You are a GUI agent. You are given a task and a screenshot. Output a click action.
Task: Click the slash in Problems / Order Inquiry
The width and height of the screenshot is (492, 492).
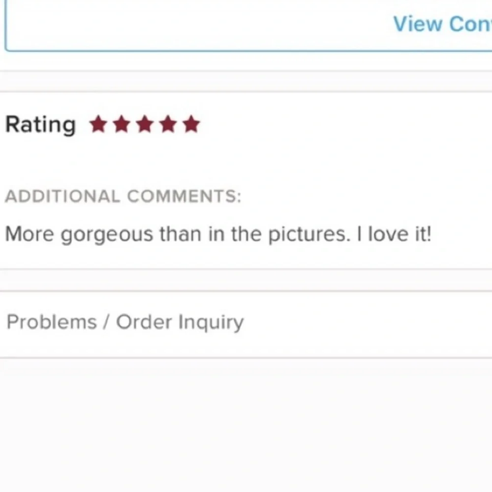pyautogui.click(x=106, y=322)
